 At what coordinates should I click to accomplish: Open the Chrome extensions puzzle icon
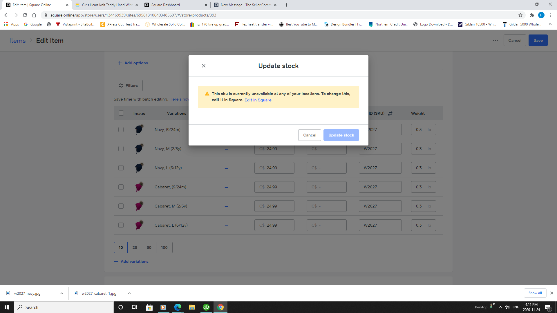(532, 15)
